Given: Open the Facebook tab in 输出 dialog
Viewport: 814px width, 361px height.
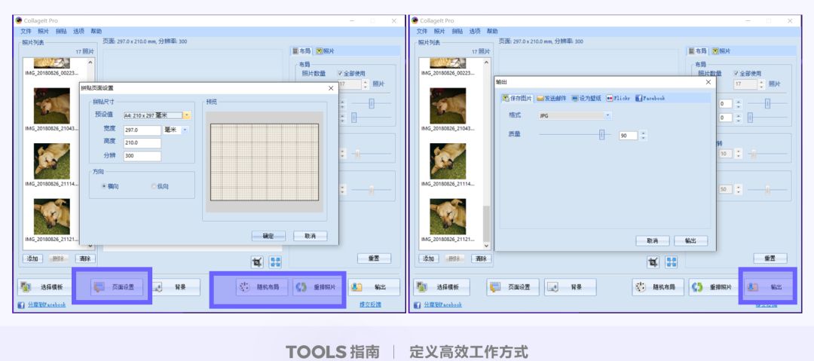Looking at the screenshot, I should pyautogui.click(x=650, y=98).
